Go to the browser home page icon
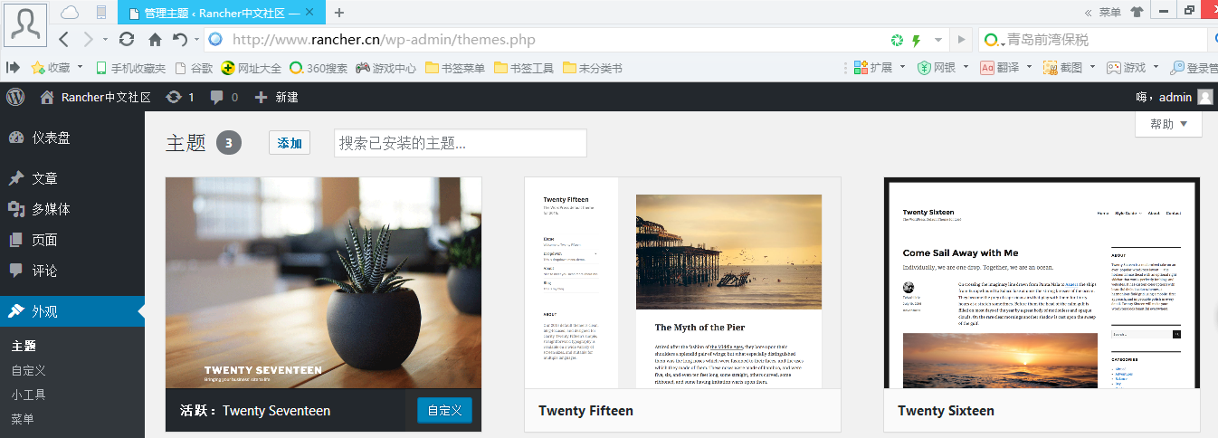The height and width of the screenshot is (438, 1218). (155, 40)
